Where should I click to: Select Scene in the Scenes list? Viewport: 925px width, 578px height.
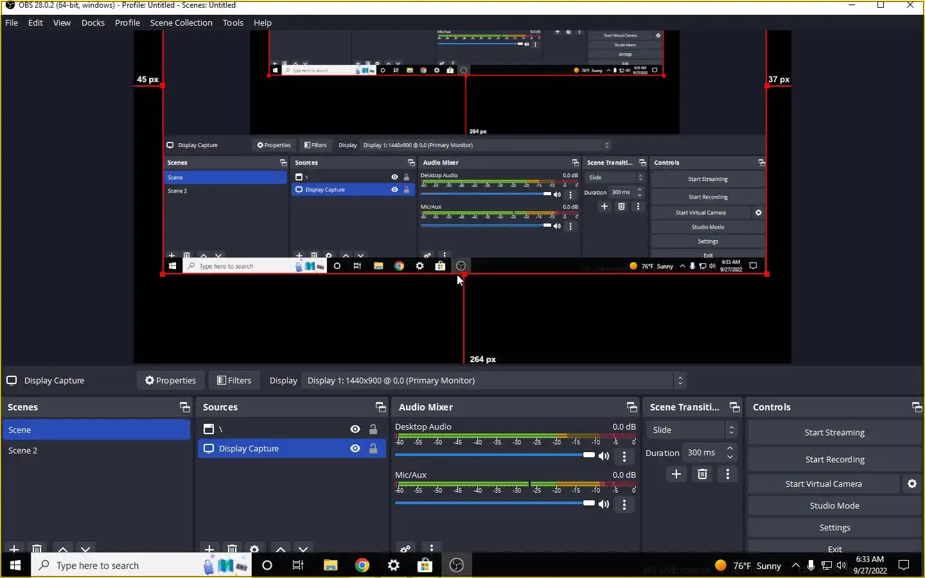pyautogui.click(x=96, y=430)
